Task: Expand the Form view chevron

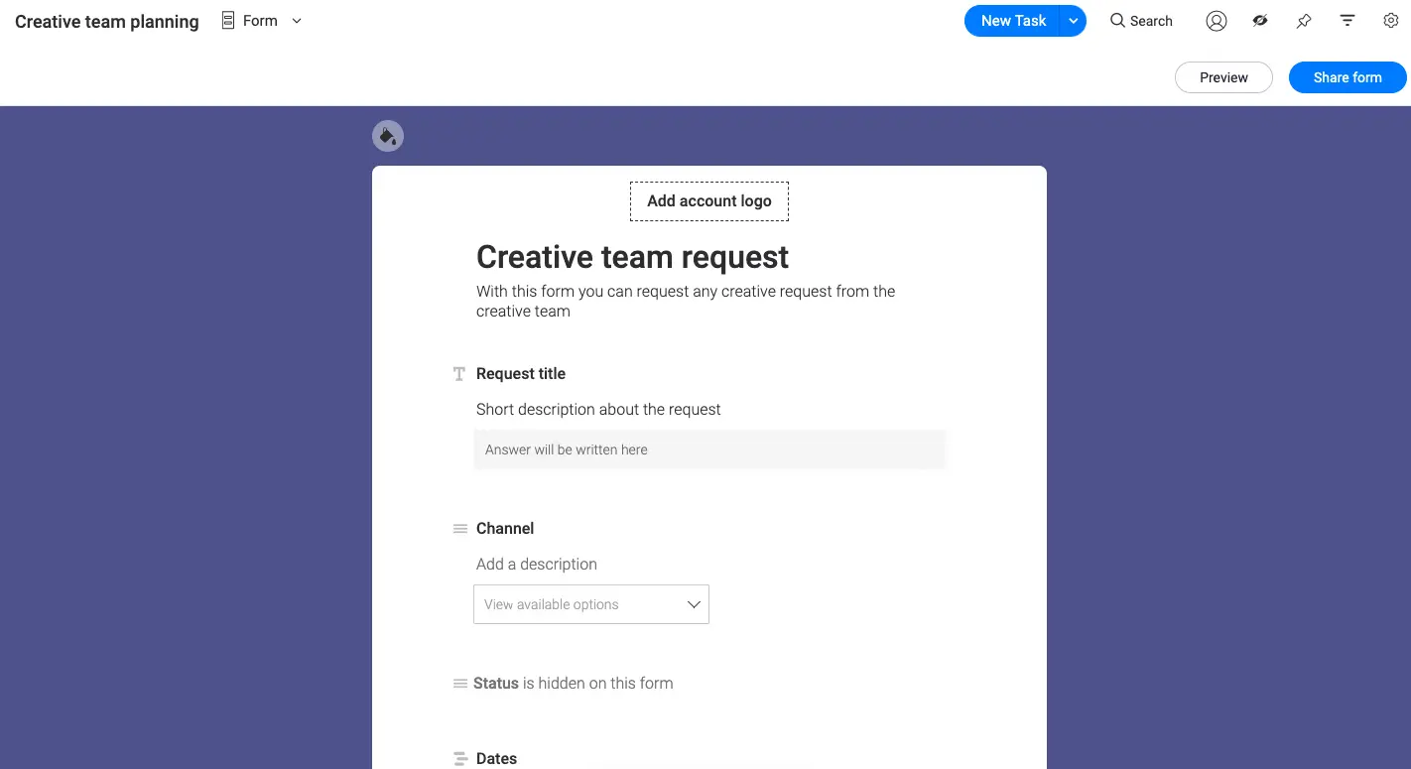Action: pos(295,20)
